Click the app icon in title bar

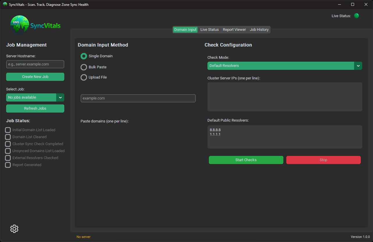[5, 4]
